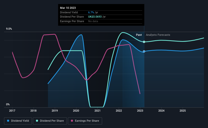Click the 6.7% dividend yield value
The image size is (208, 128).
click(x=91, y=12)
